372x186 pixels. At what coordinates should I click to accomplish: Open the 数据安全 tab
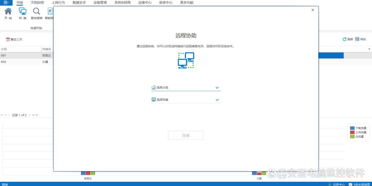79,2
